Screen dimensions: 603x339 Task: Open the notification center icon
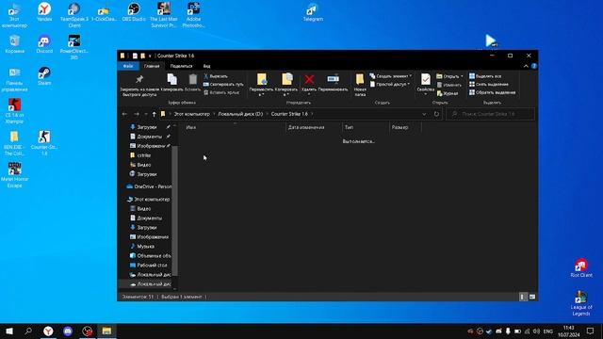591,331
